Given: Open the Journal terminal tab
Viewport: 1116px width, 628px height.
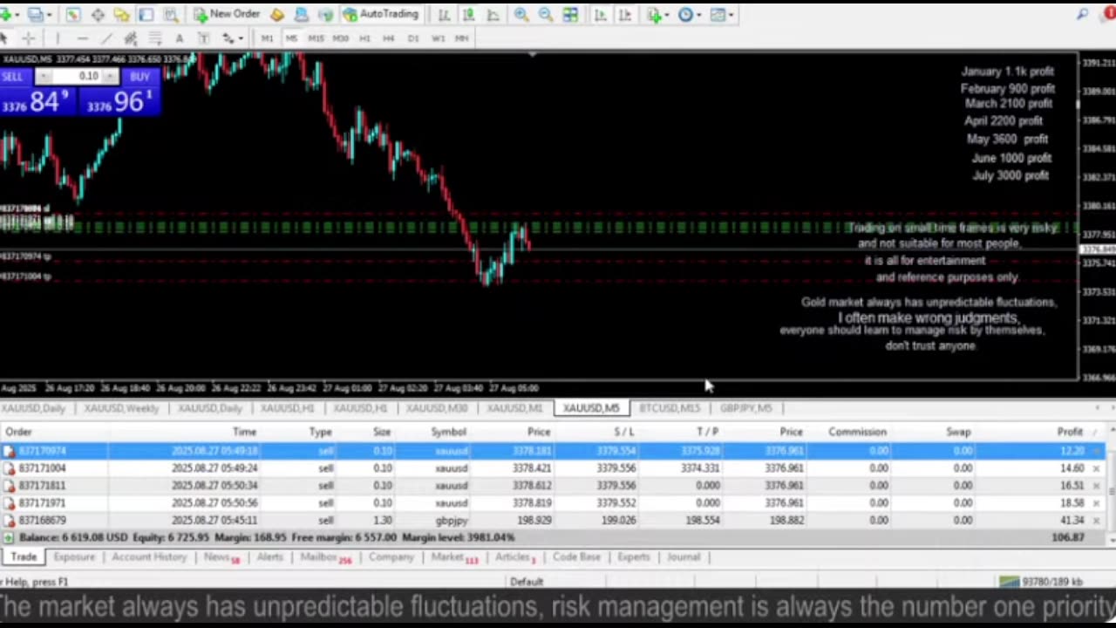Looking at the screenshot, I should point(684,557).
